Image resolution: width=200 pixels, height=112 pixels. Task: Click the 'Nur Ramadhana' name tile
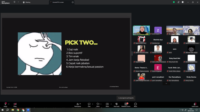point(174,77)
